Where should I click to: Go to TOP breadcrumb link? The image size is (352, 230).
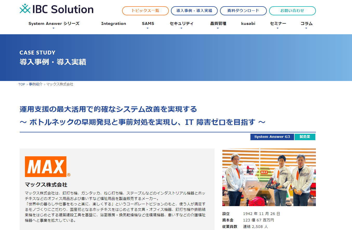click(x=22, y=84)
